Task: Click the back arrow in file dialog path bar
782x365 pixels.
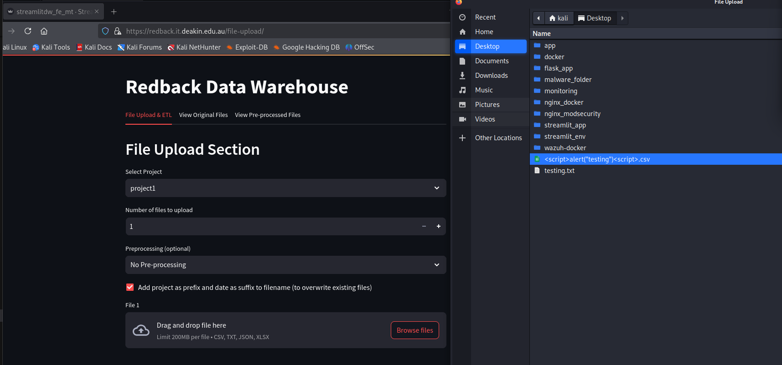Action: click(539, 18)
